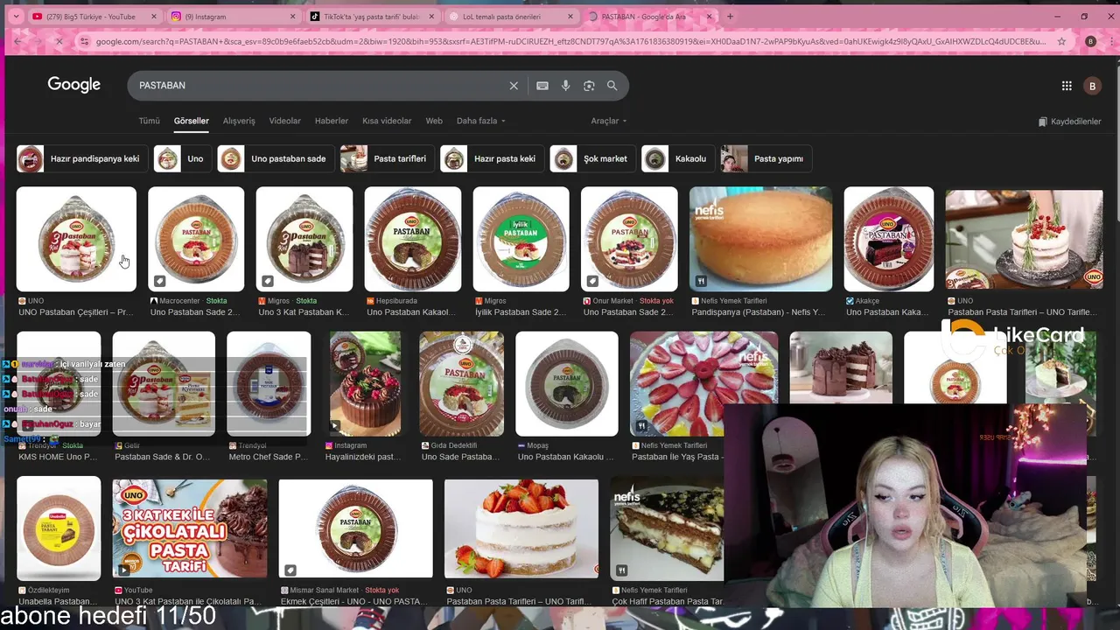Select the Şok market chip

click(x=592, y=158)
